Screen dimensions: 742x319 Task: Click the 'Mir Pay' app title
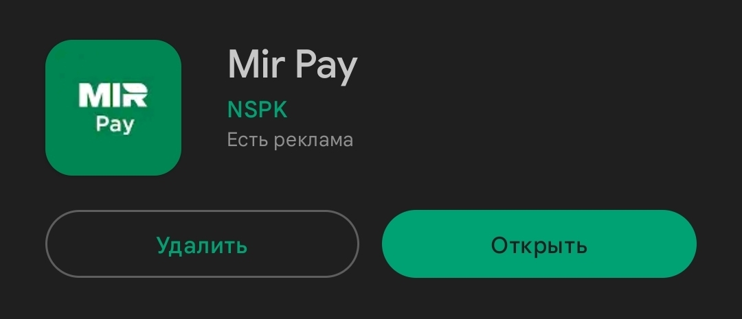293,66
